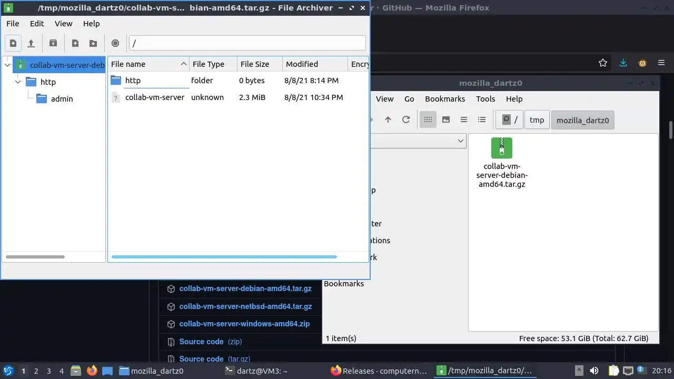674x379 pixels.
Task: Open Edit menu in File Archiver
Action: point(37,24)
